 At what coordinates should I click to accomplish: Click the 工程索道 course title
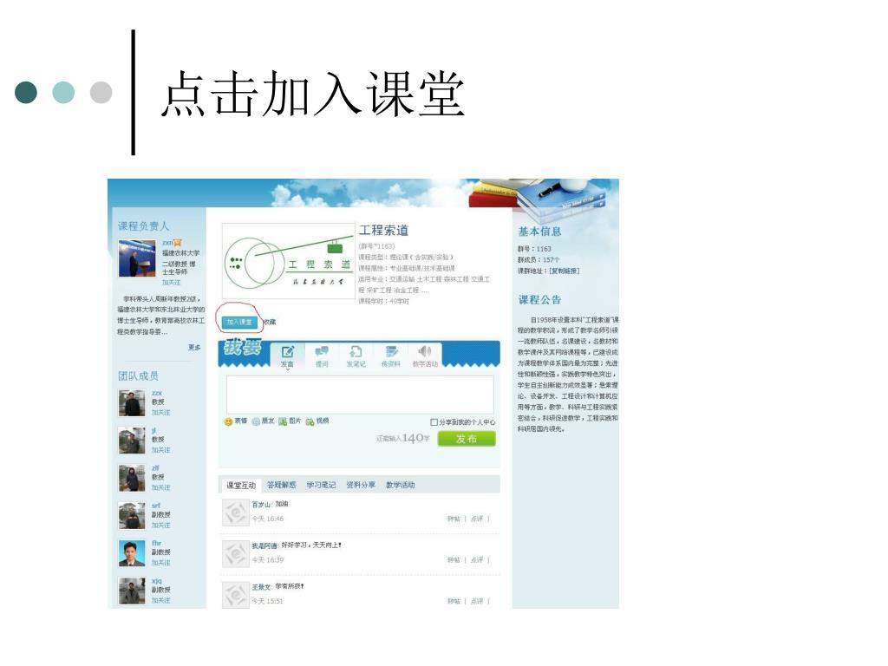pyautogui.click(x=383, y=231)
